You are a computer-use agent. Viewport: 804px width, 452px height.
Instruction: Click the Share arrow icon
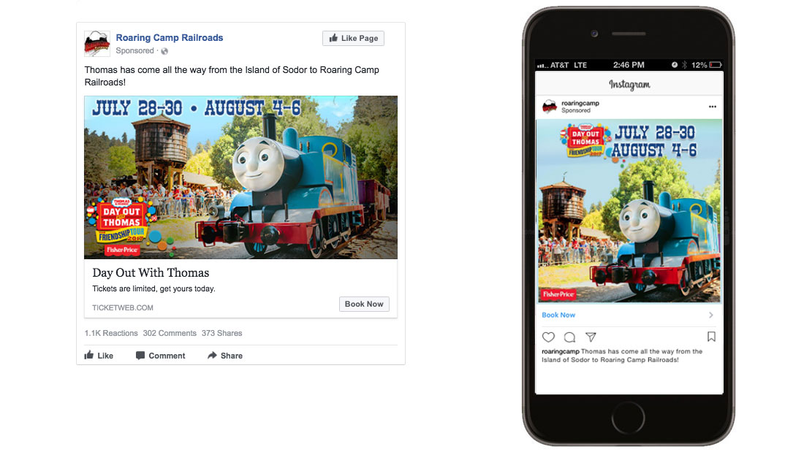[x=212, y=355]
